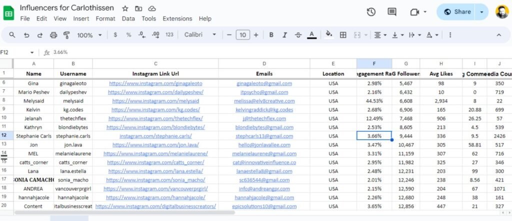Click the undo arrow icon
The image size is (512, 221).
(26, 35)
